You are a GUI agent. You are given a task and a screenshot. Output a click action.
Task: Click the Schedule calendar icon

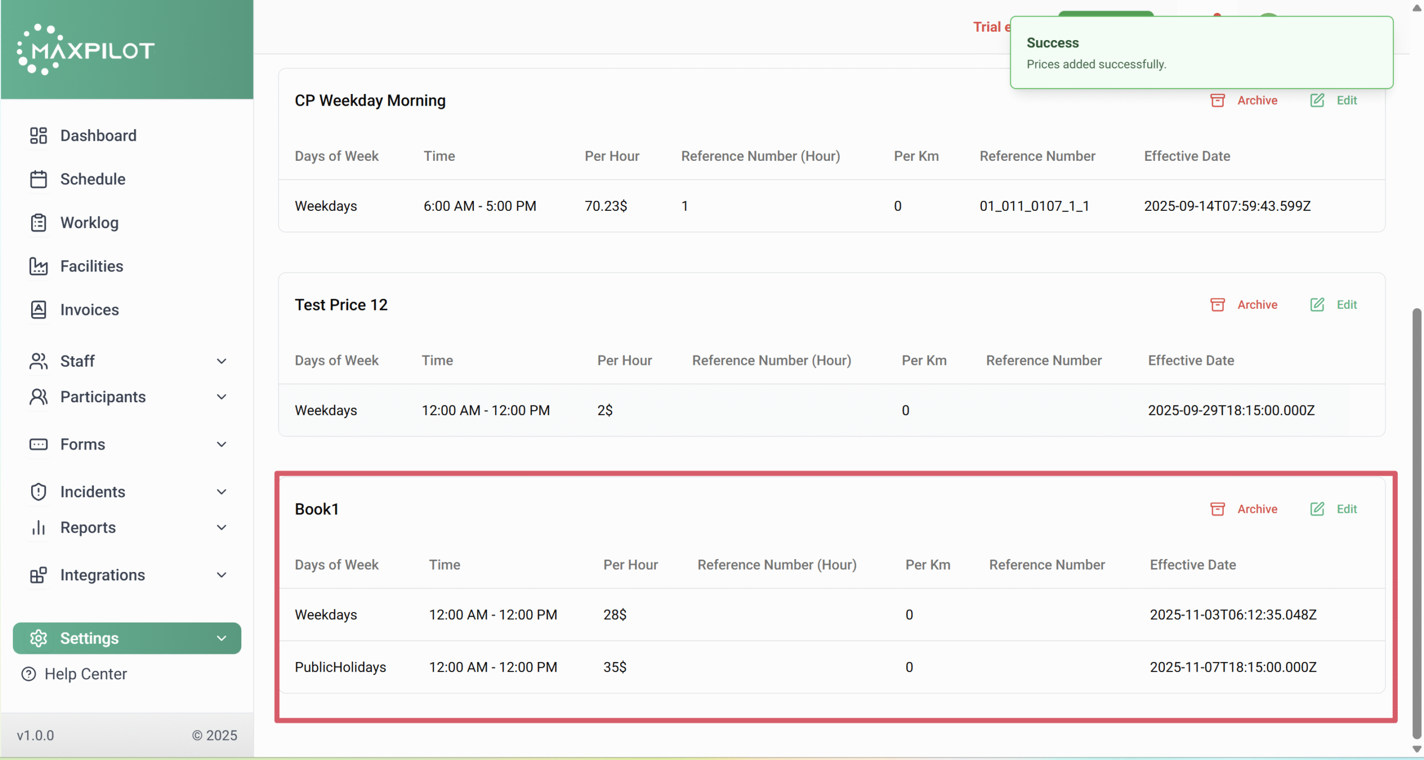[38, 179]
